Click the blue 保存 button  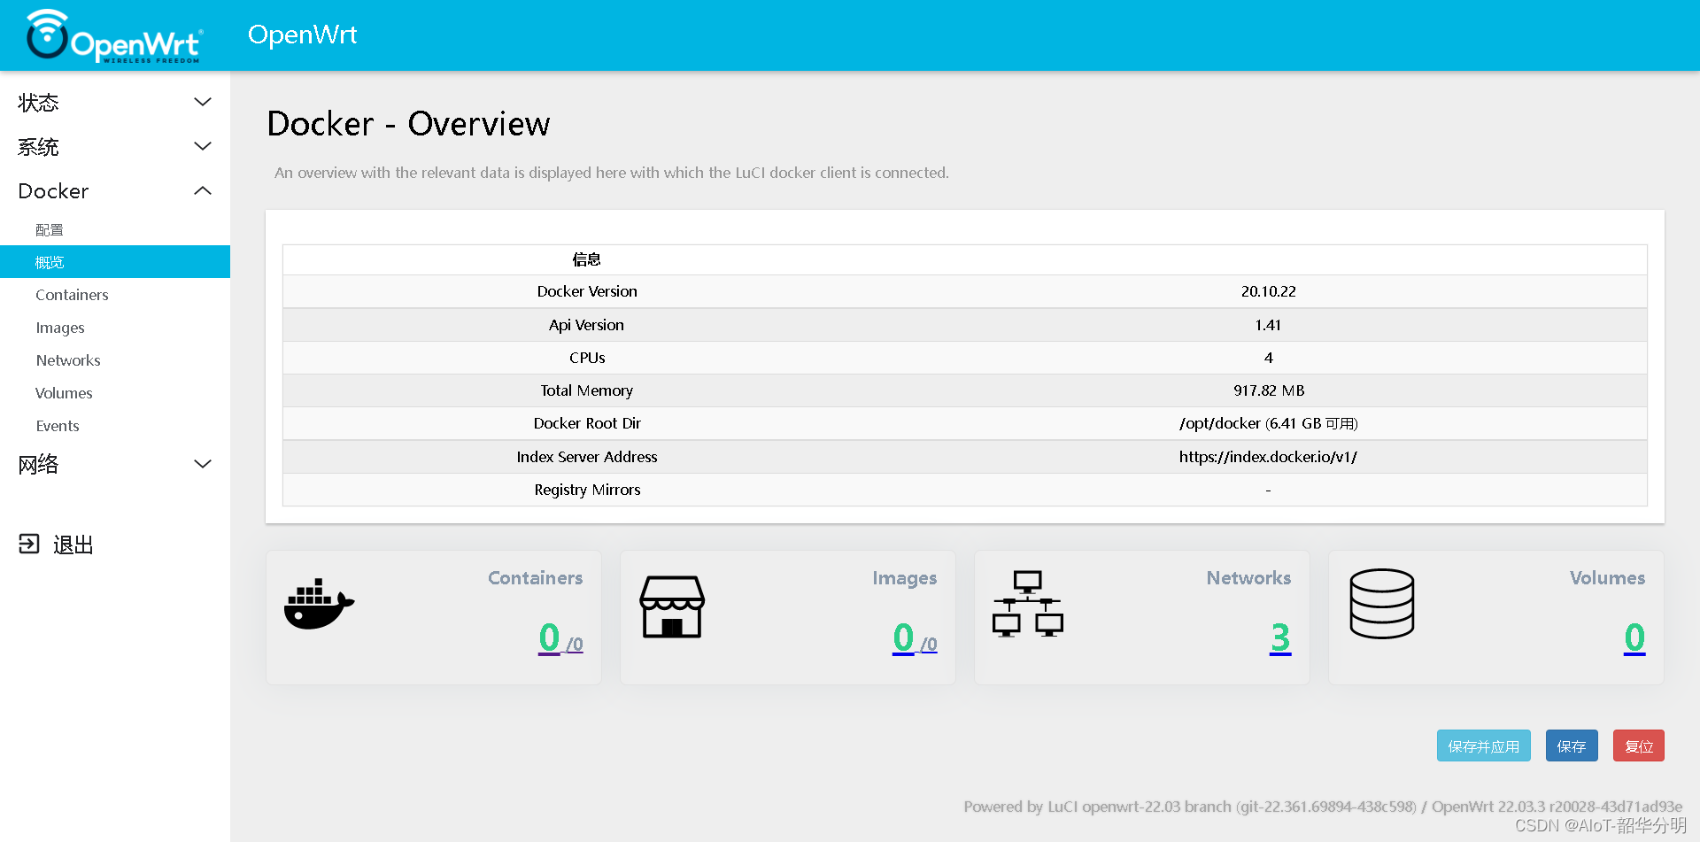point(1572,745)
